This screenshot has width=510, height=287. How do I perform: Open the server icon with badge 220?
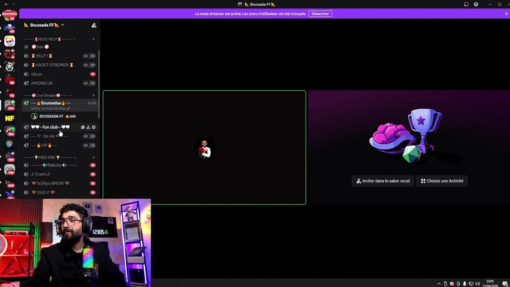click(x=10, y=182)
